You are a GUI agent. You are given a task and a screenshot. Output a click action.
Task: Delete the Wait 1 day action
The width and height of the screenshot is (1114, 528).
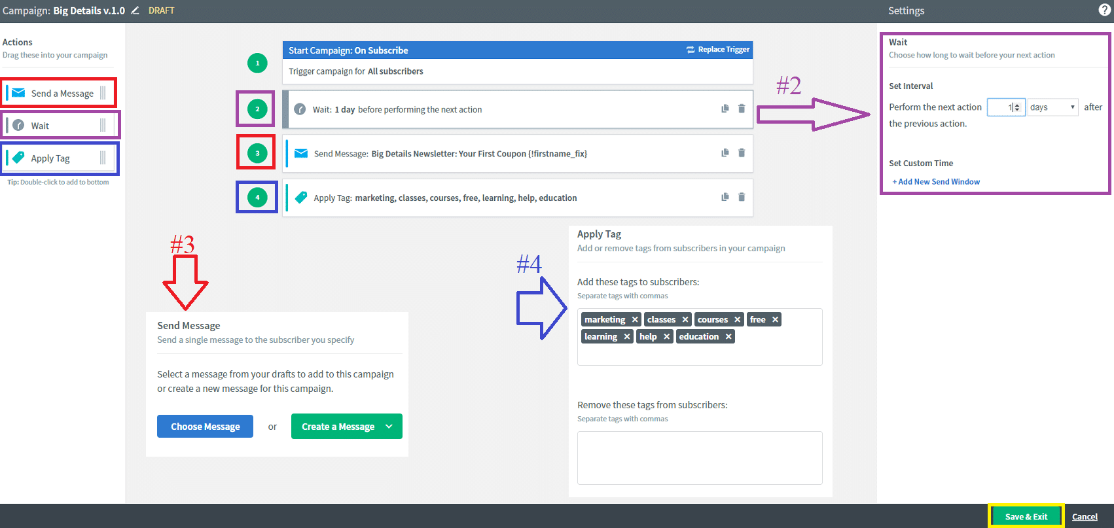pos(742,109)
